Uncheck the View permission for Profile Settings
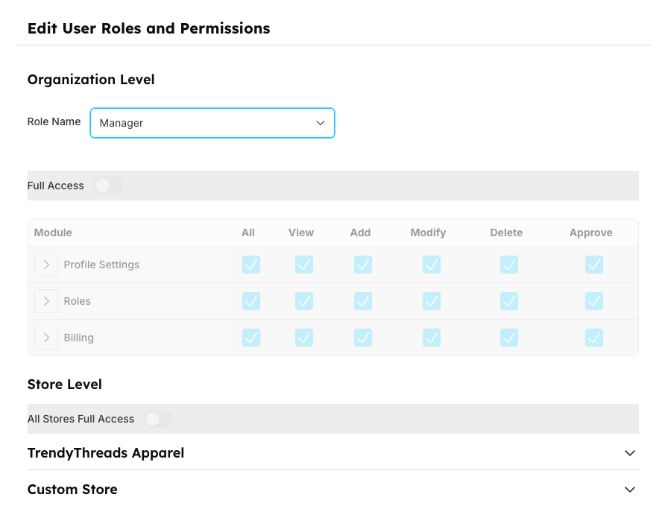The width and height of the screenshot is (665, 506). pos(303,265)
